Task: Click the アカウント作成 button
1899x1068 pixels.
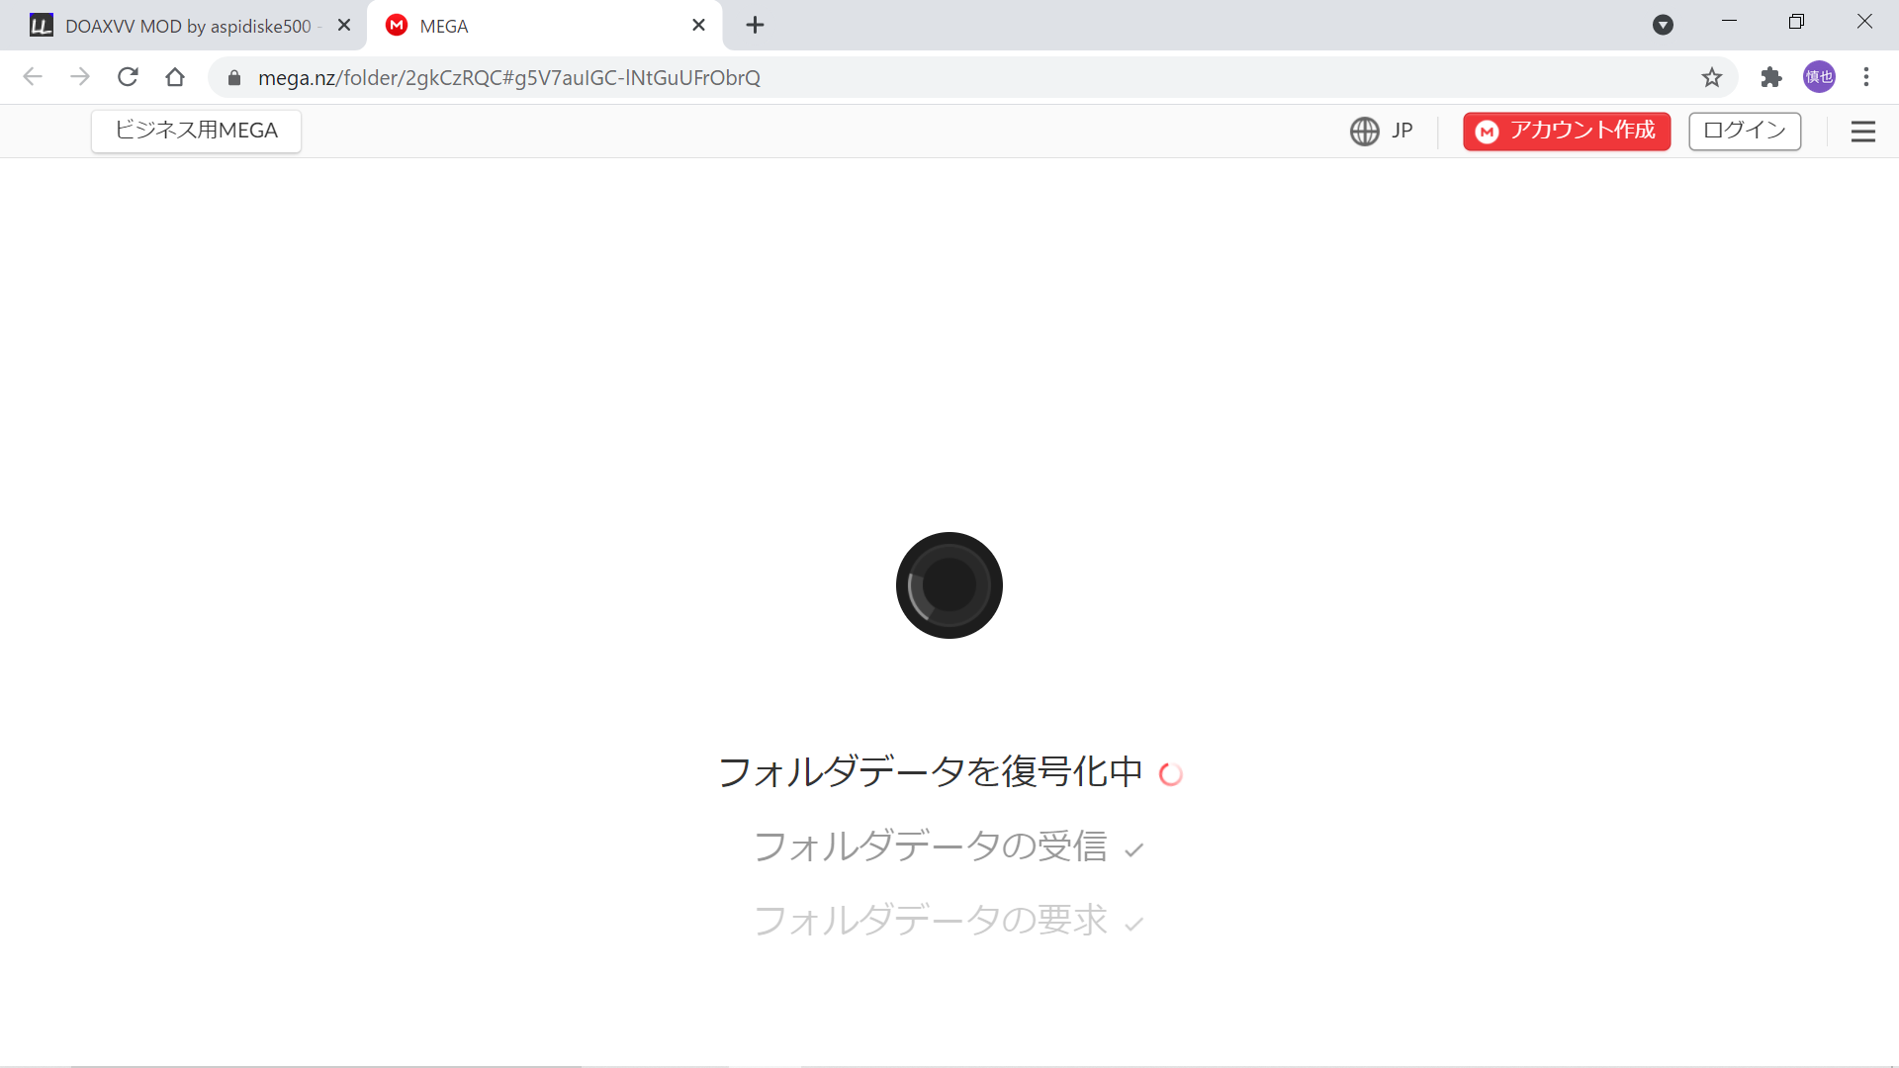Action: (1567, 132)
